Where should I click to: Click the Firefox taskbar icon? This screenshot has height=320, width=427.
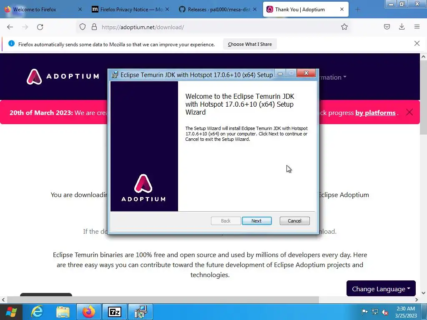click(x=89, y=312)
